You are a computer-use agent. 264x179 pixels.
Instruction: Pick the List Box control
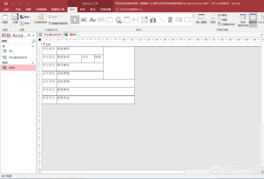pyautogui.click(x=179, y=20)
